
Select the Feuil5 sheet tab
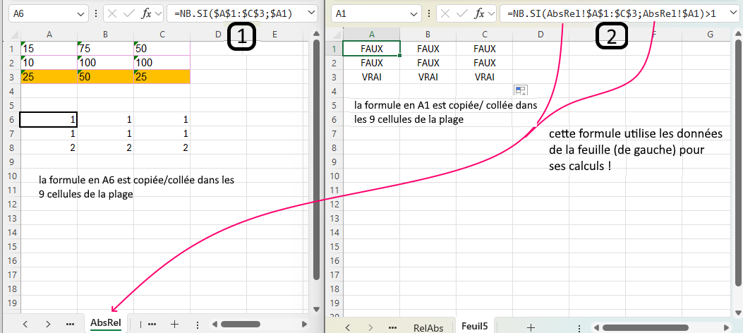[x=475, y=326]
